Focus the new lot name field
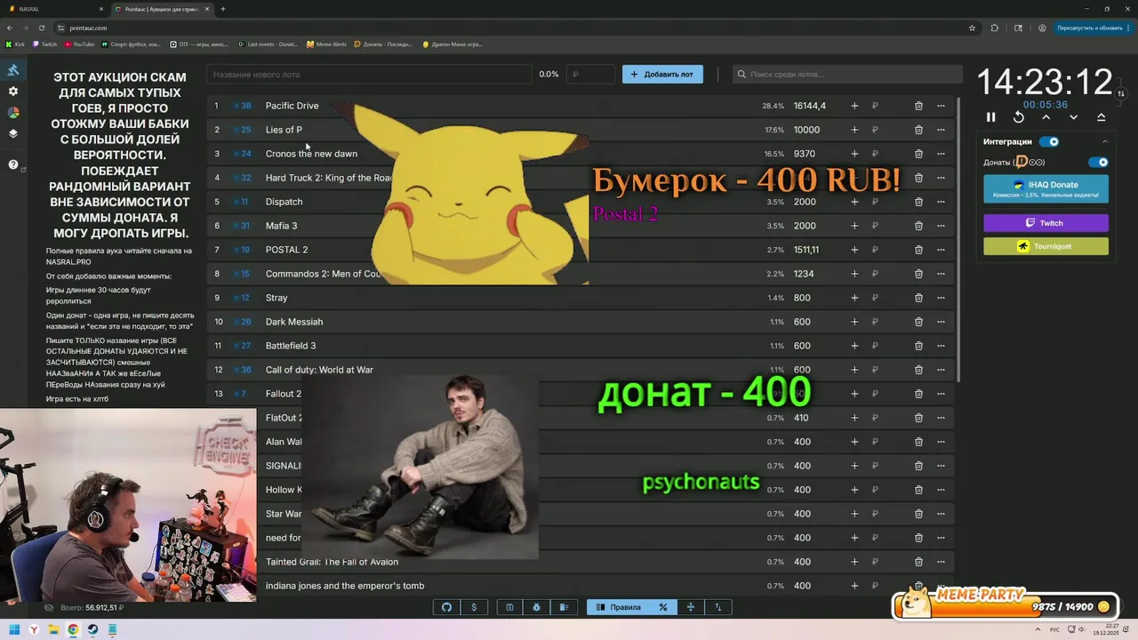1138x640 pixels. coord(369,75)
